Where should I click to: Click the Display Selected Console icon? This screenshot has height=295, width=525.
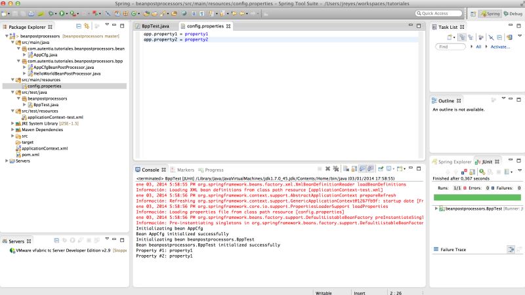[x=388, y=169]
